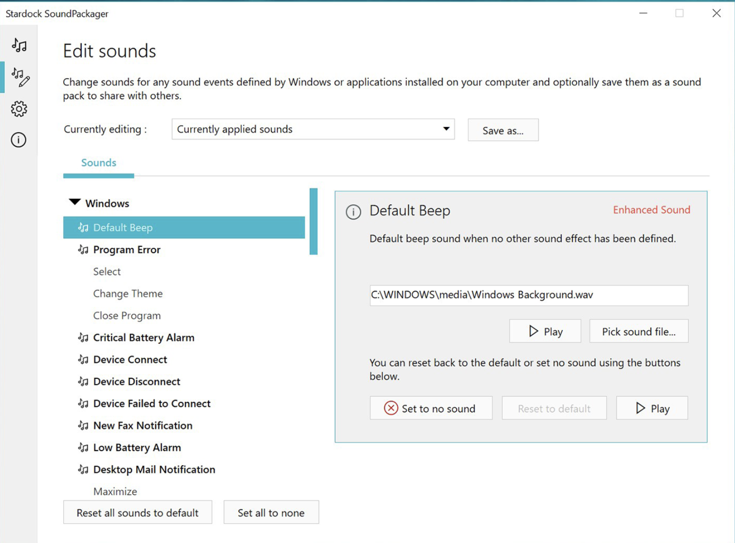Select the Program Error sound event
The width and height of the screenshot is (735, 543).
126,249
